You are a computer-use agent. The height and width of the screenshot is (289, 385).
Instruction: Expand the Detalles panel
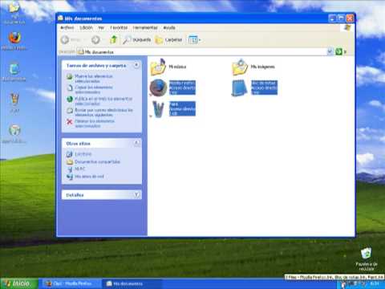pos(136,195)
